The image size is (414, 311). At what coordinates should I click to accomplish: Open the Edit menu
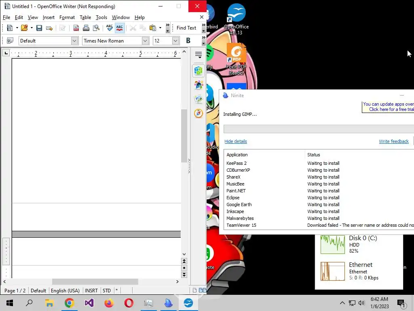19,17
